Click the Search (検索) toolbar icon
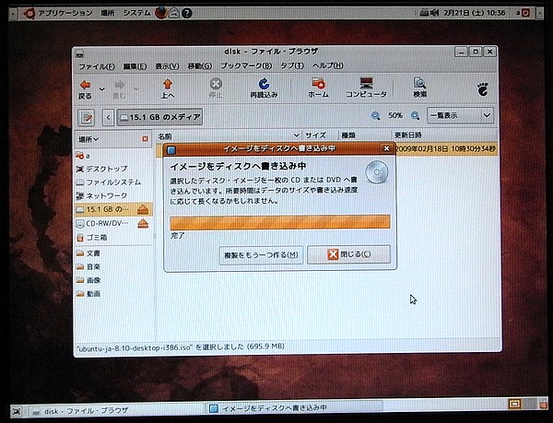The image size is (553, 423). [x=419, y=84]
